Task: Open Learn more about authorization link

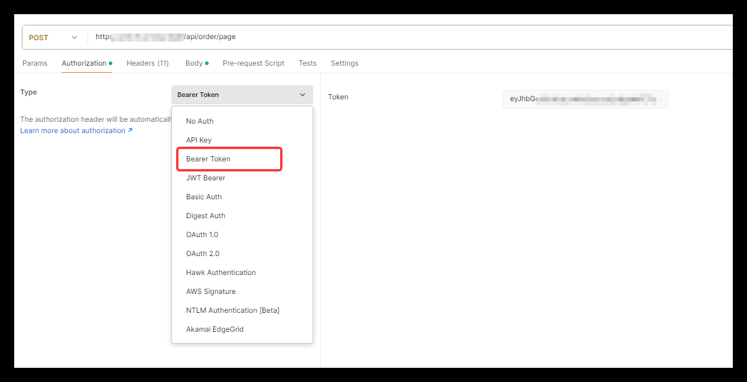Action: click(76, 131)
